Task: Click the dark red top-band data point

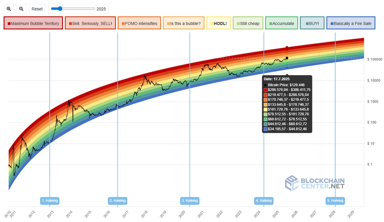Action: (287, 47)
